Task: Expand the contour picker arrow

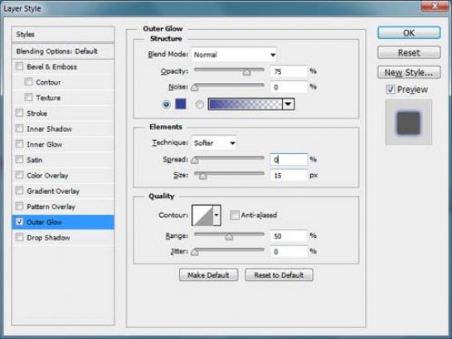Action: (216, 216)
